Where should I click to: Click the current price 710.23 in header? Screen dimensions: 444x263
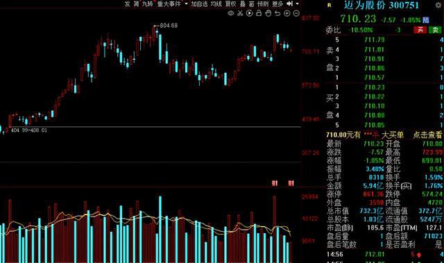click(x=358, y=19)
